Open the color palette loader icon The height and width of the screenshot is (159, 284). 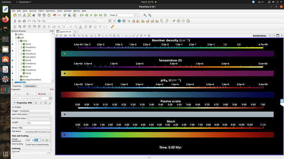coord(74,15)
